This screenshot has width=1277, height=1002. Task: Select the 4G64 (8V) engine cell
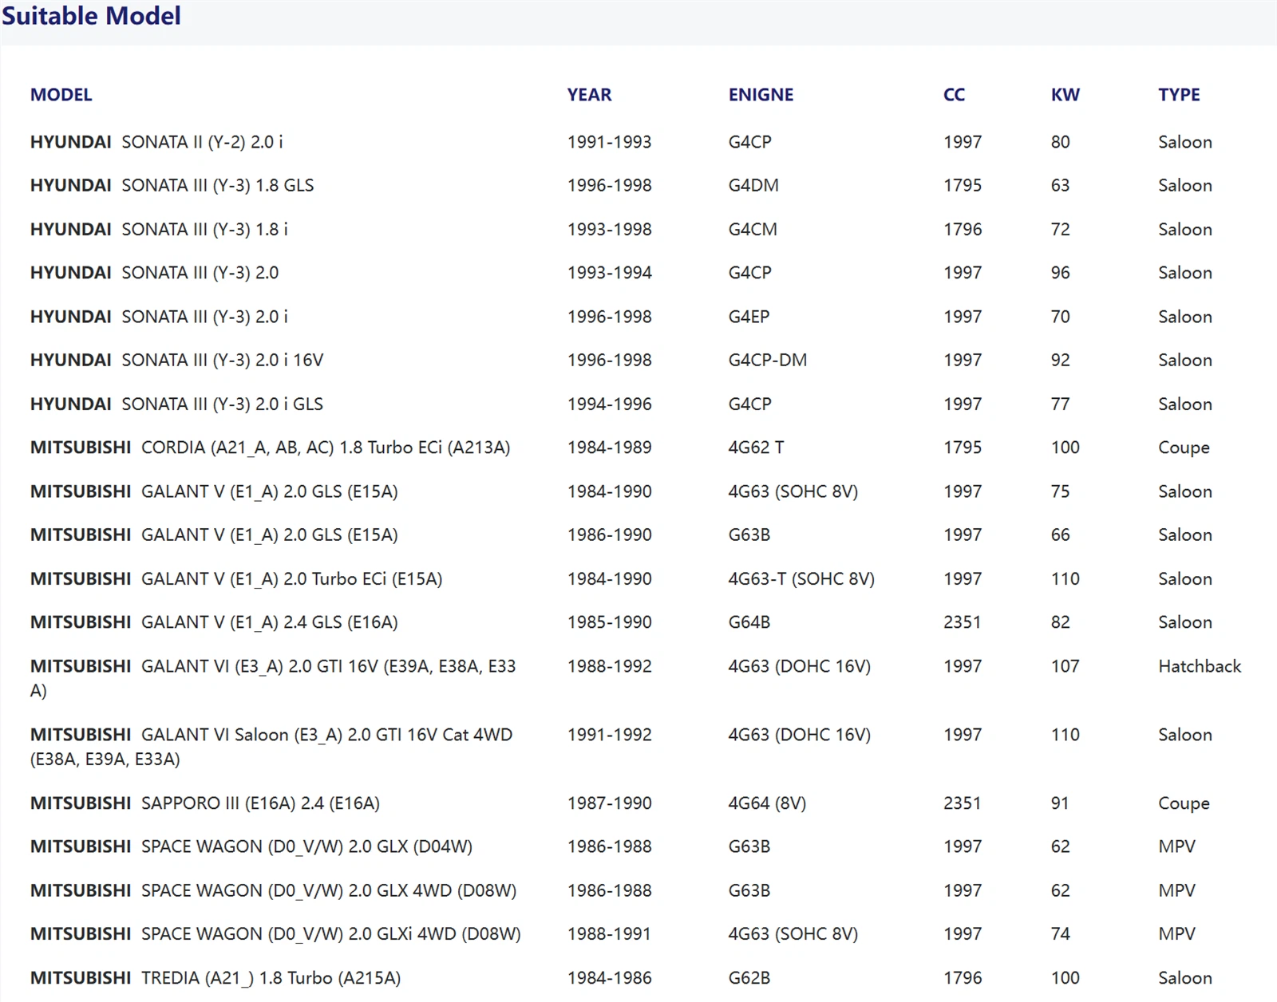tap(767, 803)
